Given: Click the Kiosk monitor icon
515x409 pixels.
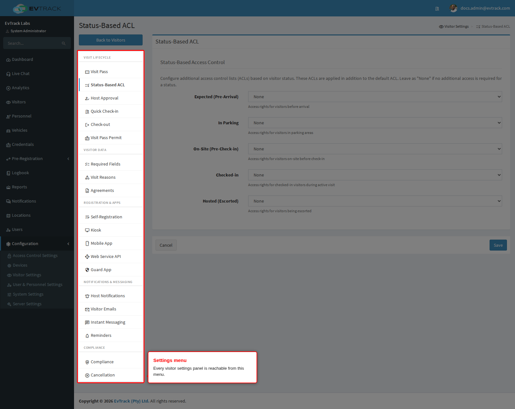Looking at the screenshot, I should pyautogui.click(x=87, y=230).
